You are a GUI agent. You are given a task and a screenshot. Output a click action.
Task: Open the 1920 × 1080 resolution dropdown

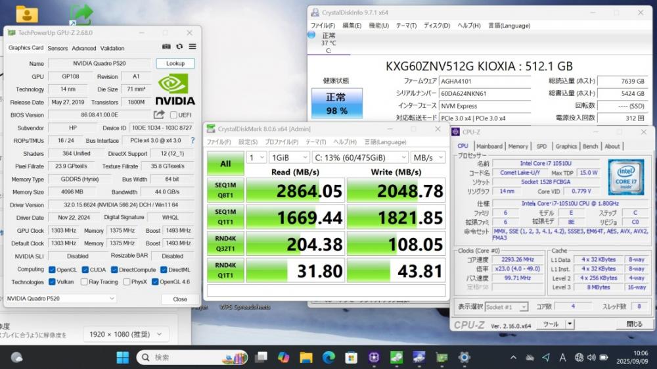125,334
